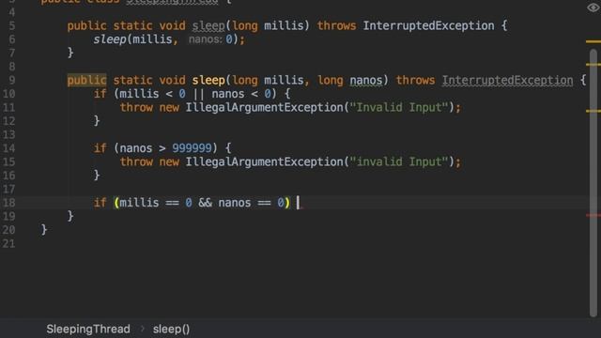This screenshot has height=338, width=601.
Task: Click line number 14 in the gutter
Action: tap(8, 148)
